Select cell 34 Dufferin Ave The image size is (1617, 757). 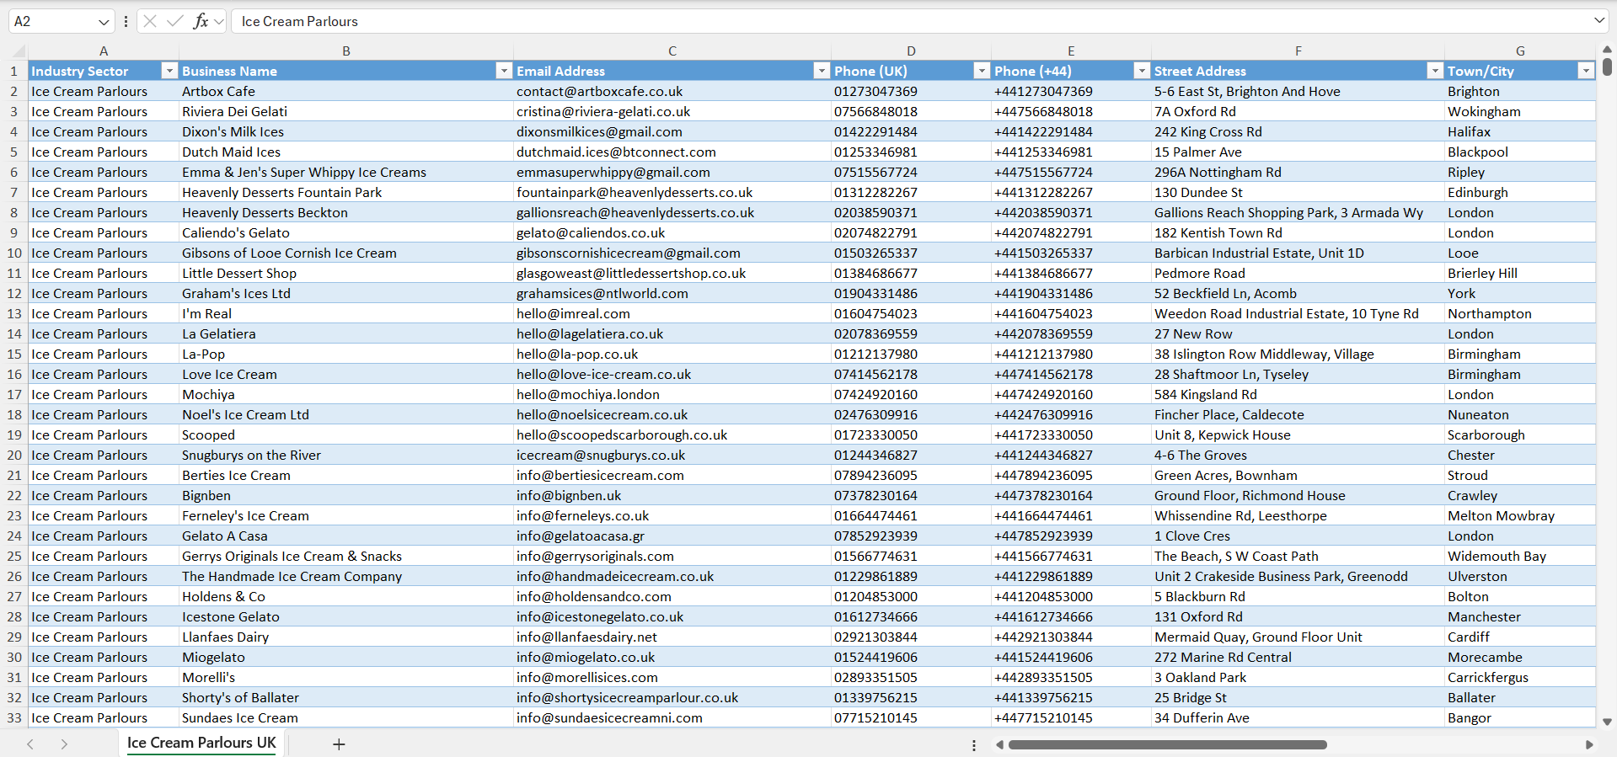(1298, 717)
